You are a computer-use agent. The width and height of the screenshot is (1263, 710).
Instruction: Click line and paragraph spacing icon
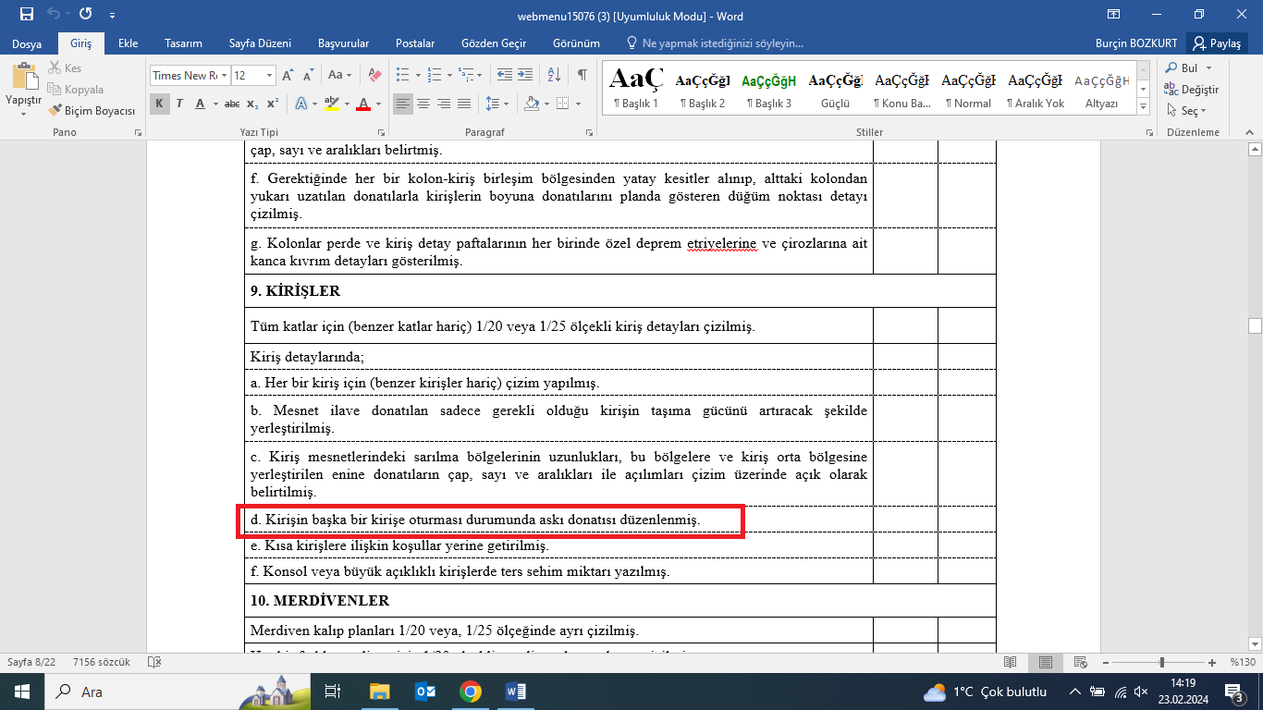(493, 104)
